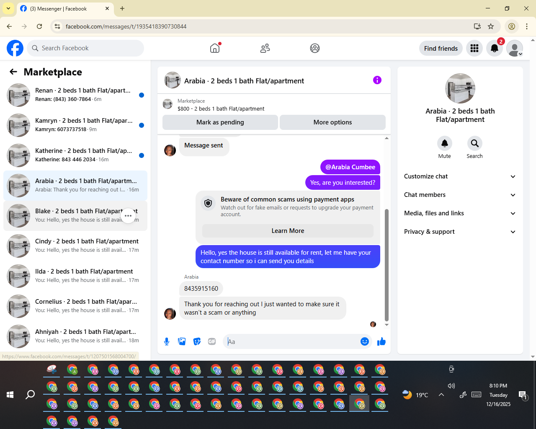Viewport: 536px width, 429px height.
Task: Install app icon in address bar
Action: (x=477, y=26)
